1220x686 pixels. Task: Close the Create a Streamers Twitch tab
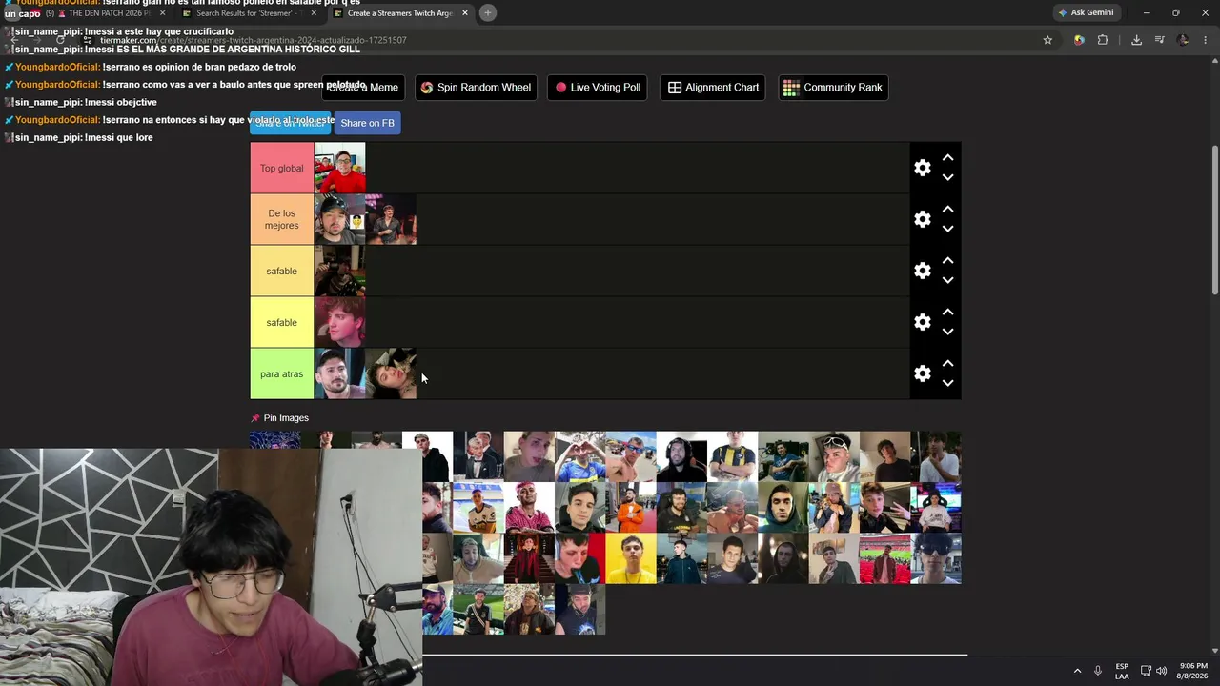click(x=465, y=13)
